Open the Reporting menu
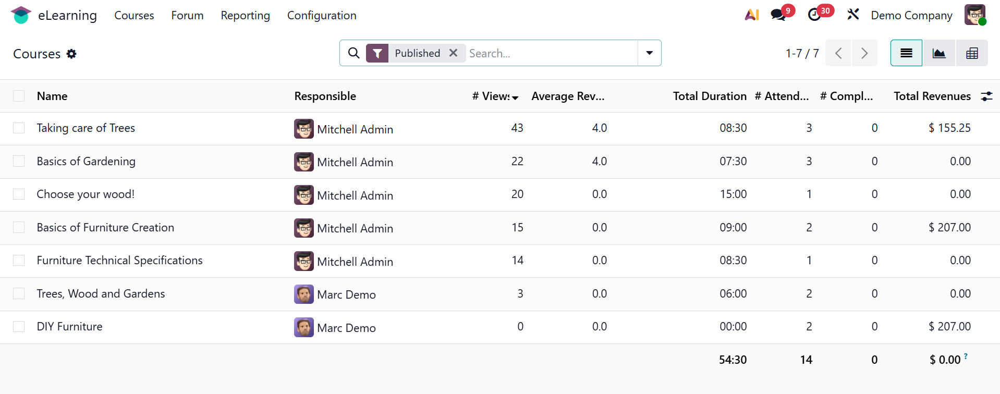 click(x=245, y=16)
